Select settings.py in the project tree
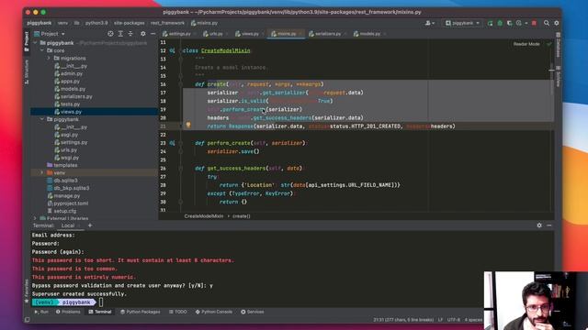The image size is (588, 330). (73, 142)
